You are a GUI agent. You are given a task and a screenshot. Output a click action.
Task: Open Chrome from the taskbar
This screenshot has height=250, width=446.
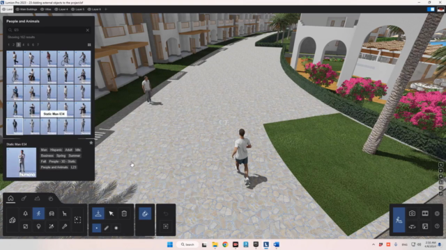[225, 244]
